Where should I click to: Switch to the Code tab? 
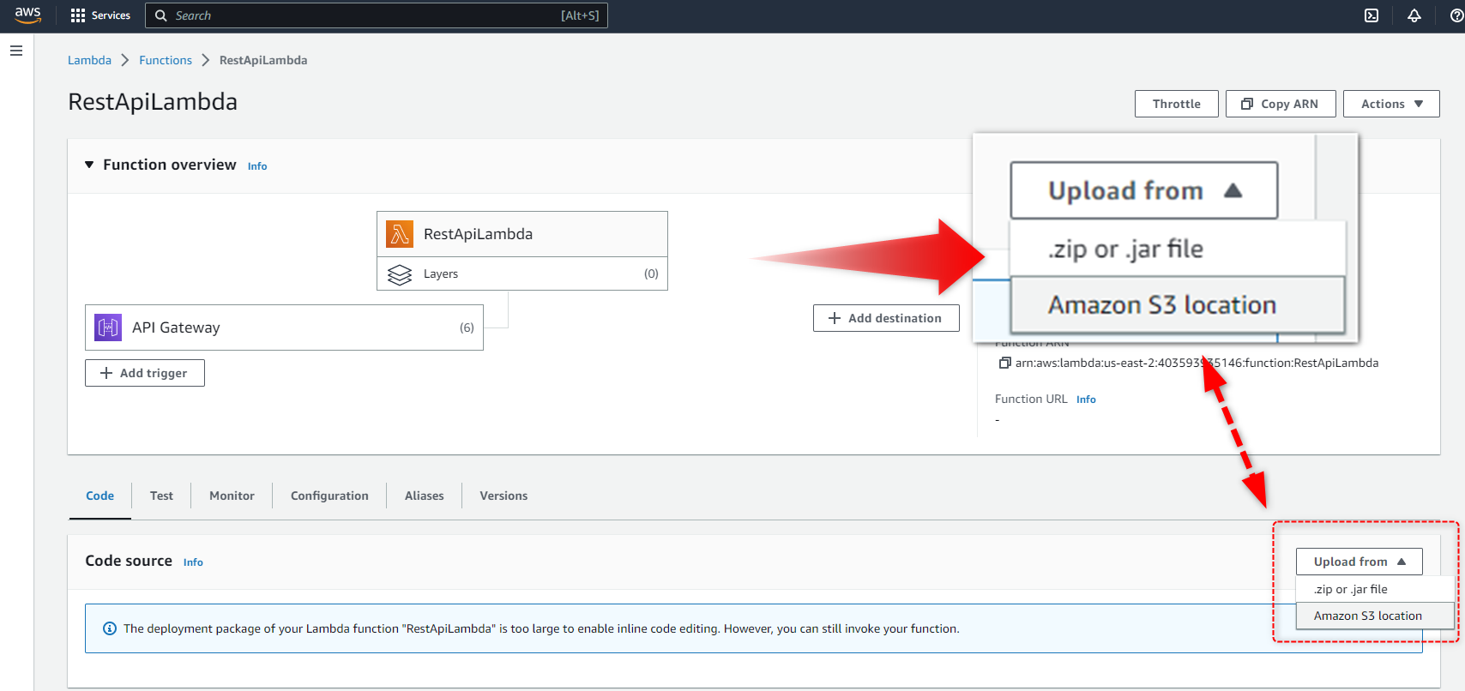coord(99,496)
